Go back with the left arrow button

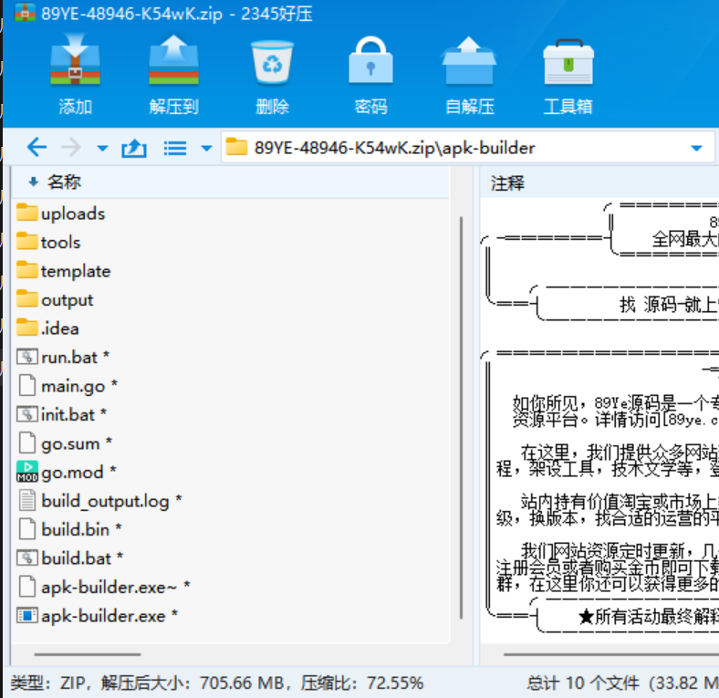(36, 148)
